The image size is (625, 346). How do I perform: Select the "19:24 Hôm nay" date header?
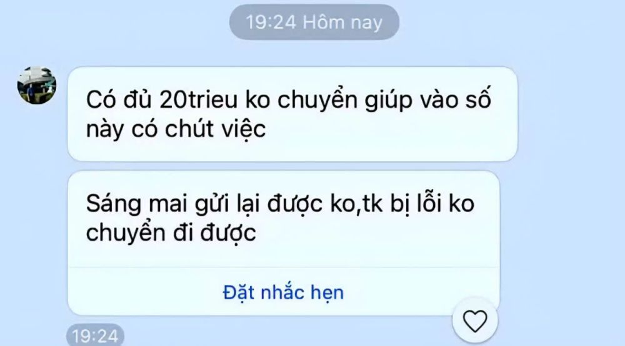(314, 22)
